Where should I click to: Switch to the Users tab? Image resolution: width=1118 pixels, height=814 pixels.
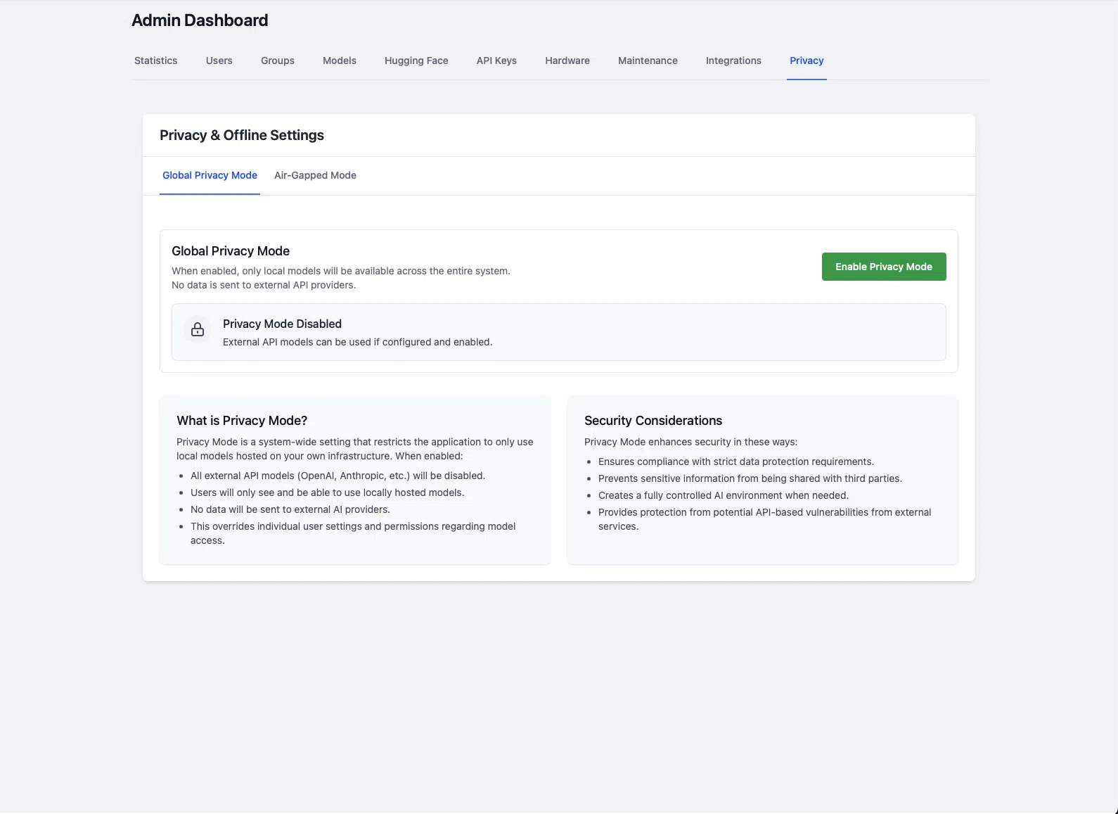(x=219, y=61)
